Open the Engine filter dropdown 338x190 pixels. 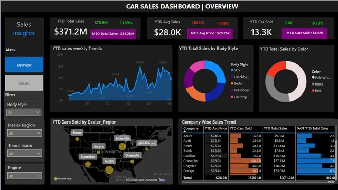pos(24,176)
